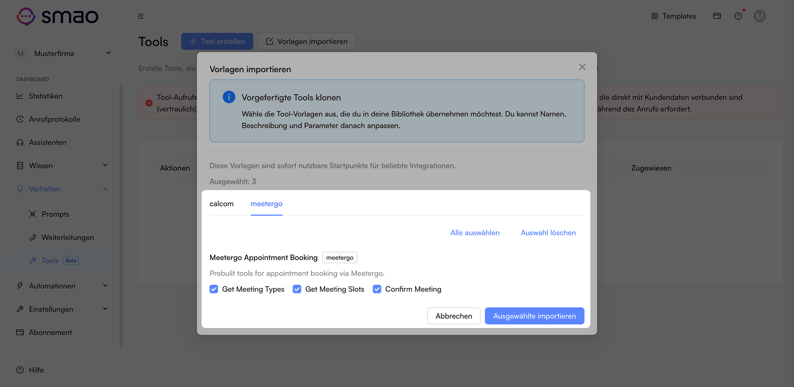Click the Abbrechen button
794x387 pixels.
click(x=454, y=316)
